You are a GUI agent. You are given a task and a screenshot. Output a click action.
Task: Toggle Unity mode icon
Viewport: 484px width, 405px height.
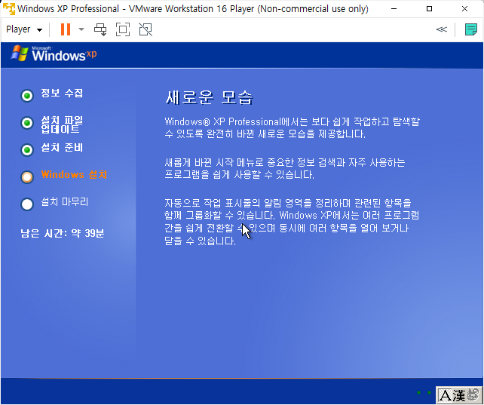[146, 29]
